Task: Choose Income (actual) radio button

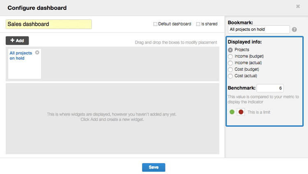Action: click(230, 63)
